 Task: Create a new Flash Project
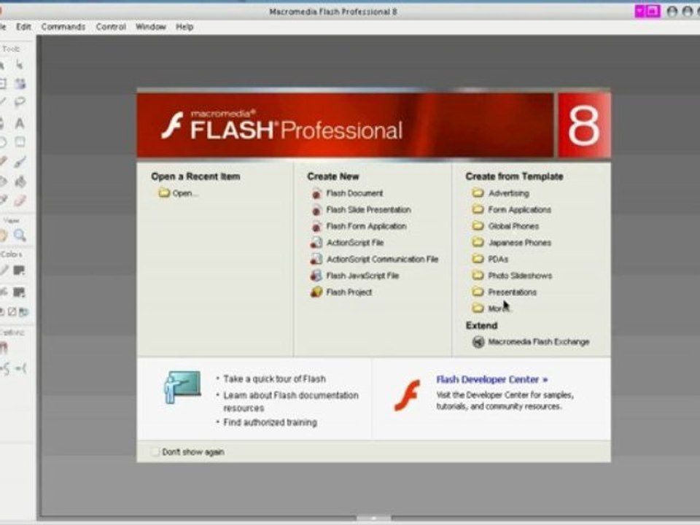349,292
